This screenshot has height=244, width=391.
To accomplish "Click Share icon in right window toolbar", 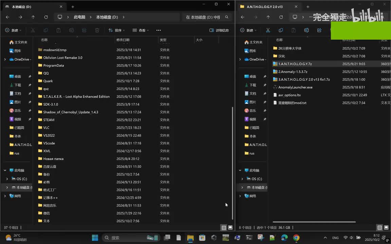I will 319,30.
